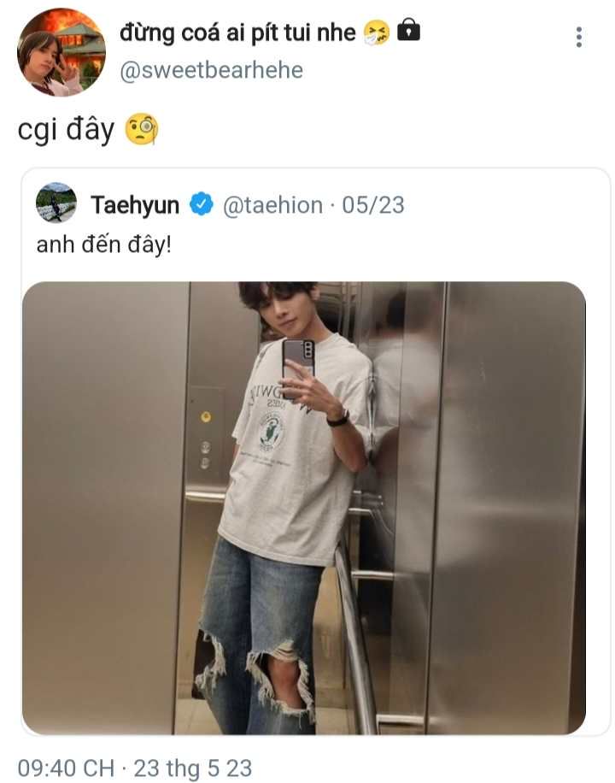The image size is (615, 783).
Task: Open the display name đừng coá ai pít tui nhe
Action: tap(237, 33)
